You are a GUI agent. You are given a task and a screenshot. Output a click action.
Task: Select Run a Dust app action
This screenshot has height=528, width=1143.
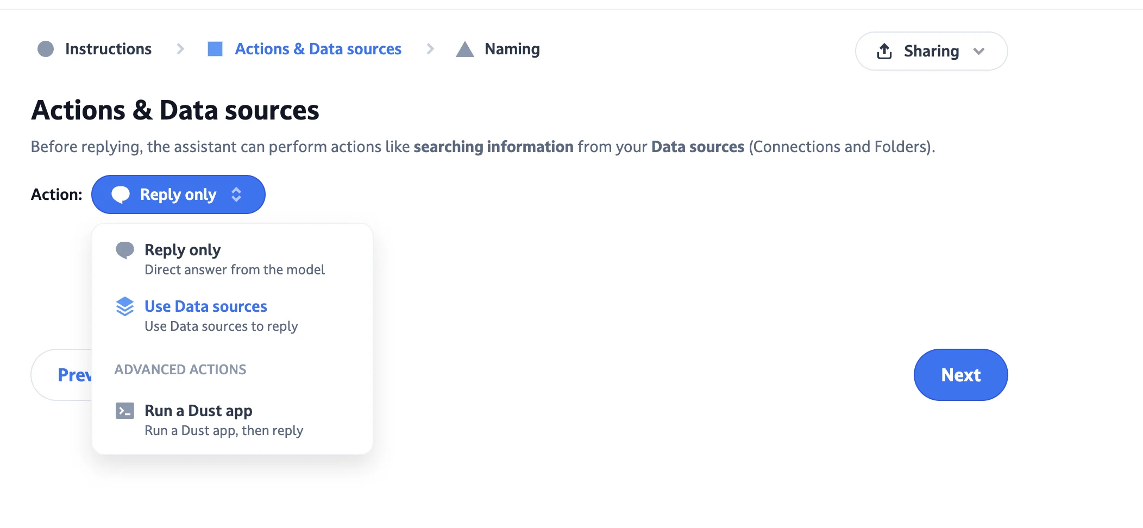(233, 420)
